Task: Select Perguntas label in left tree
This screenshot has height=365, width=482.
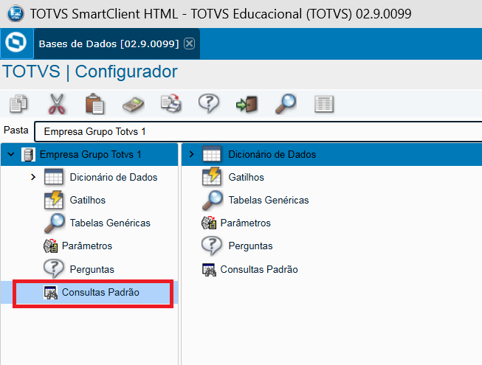Action: click(x=92, y=269)
